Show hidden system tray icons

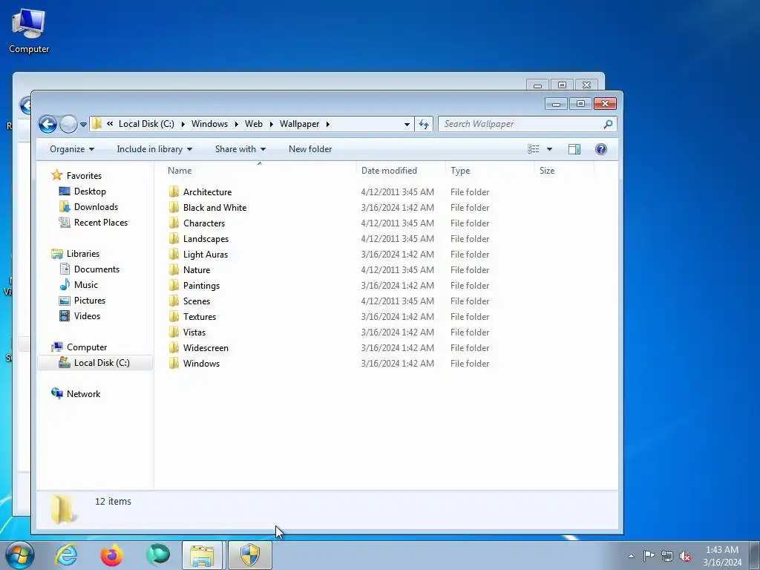[x=631, y=556]
